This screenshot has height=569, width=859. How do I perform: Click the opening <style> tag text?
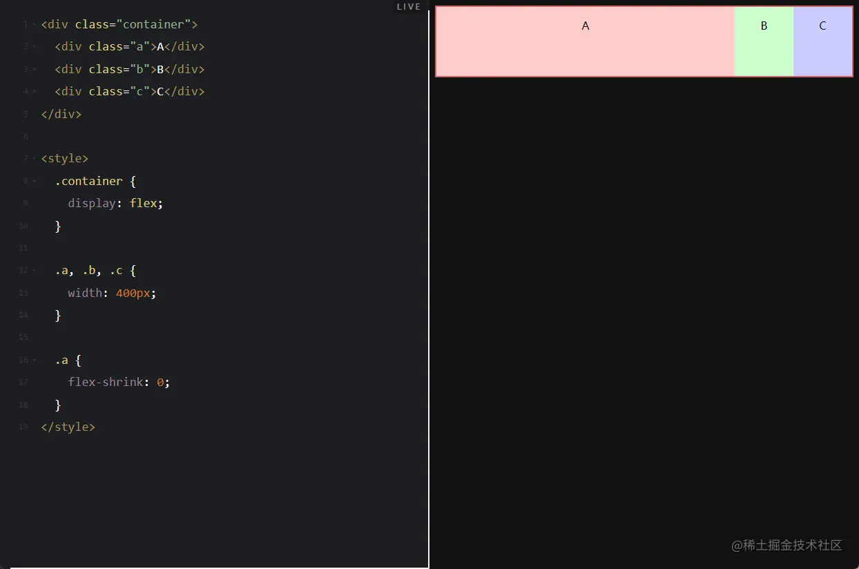[65, 158]
